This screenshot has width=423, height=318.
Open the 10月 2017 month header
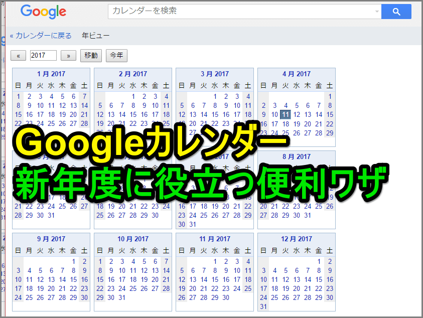tap(133, 239)
